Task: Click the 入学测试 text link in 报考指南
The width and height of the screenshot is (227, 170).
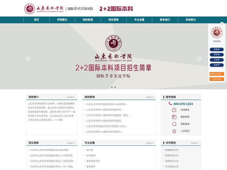Action: (185, 131)
